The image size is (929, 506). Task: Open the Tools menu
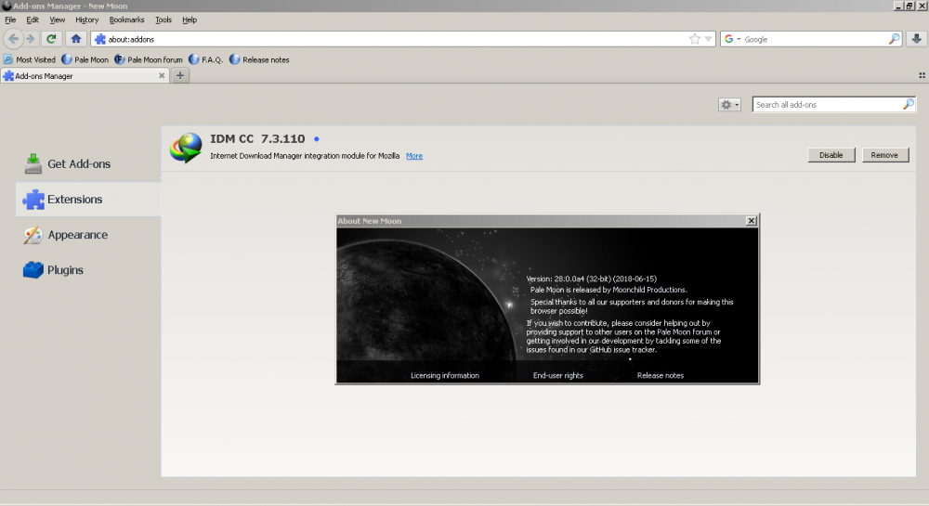(x=164, y=19)
